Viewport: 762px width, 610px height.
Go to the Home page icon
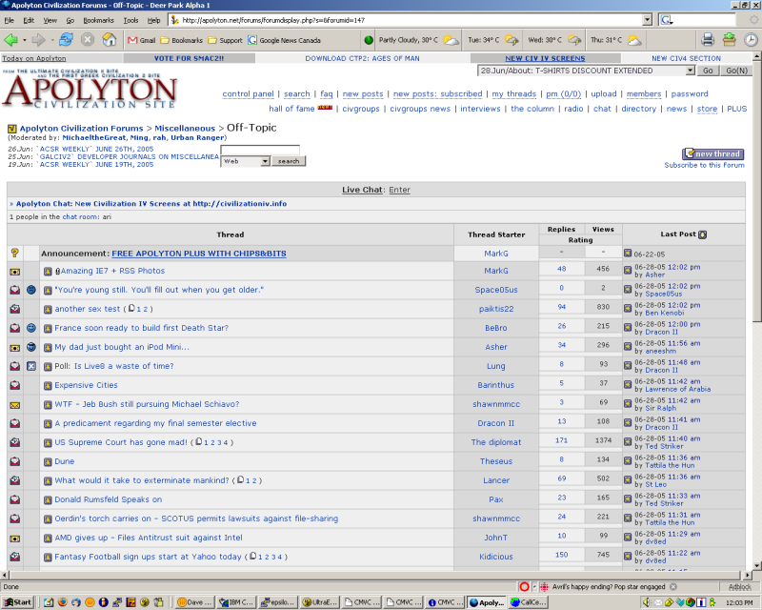pos(110,39)
